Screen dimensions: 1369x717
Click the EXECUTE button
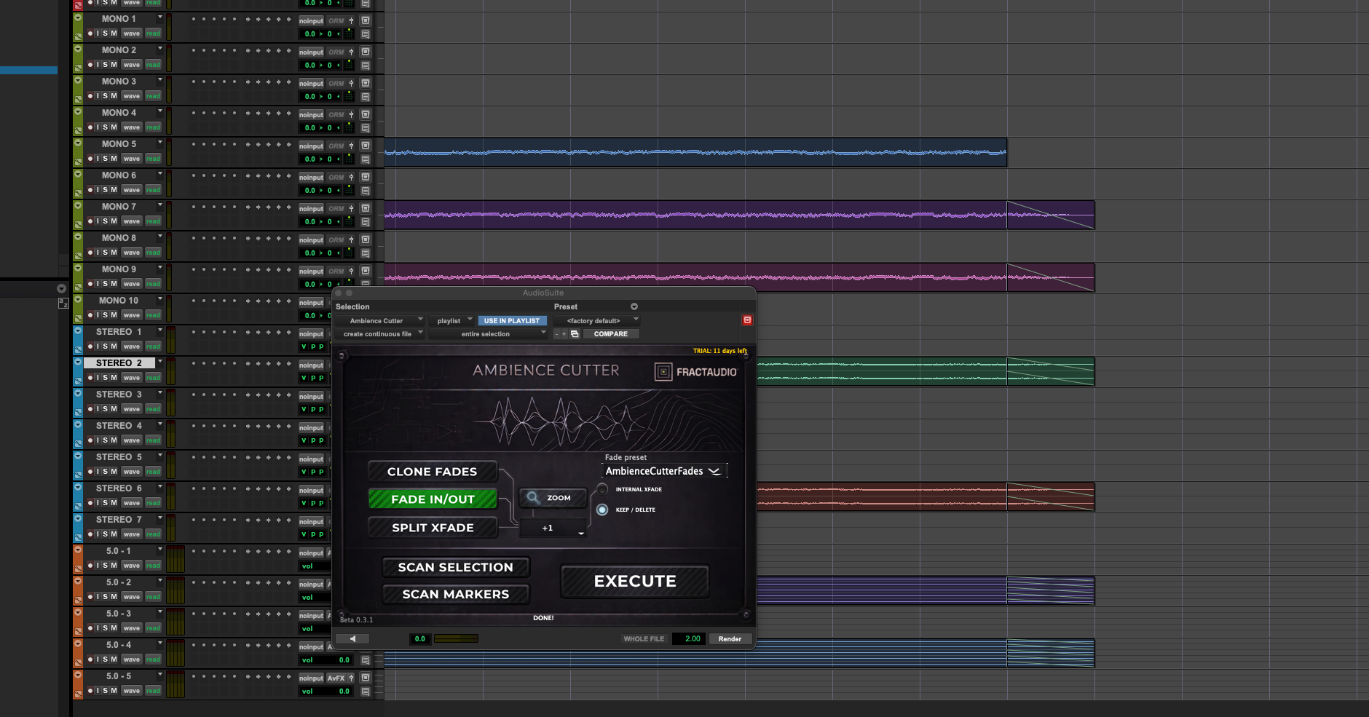click(635, 581)
